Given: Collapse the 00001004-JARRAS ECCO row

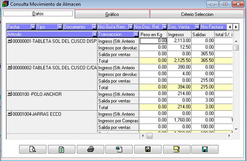Looking at the screenshot, I should [10, 113].
